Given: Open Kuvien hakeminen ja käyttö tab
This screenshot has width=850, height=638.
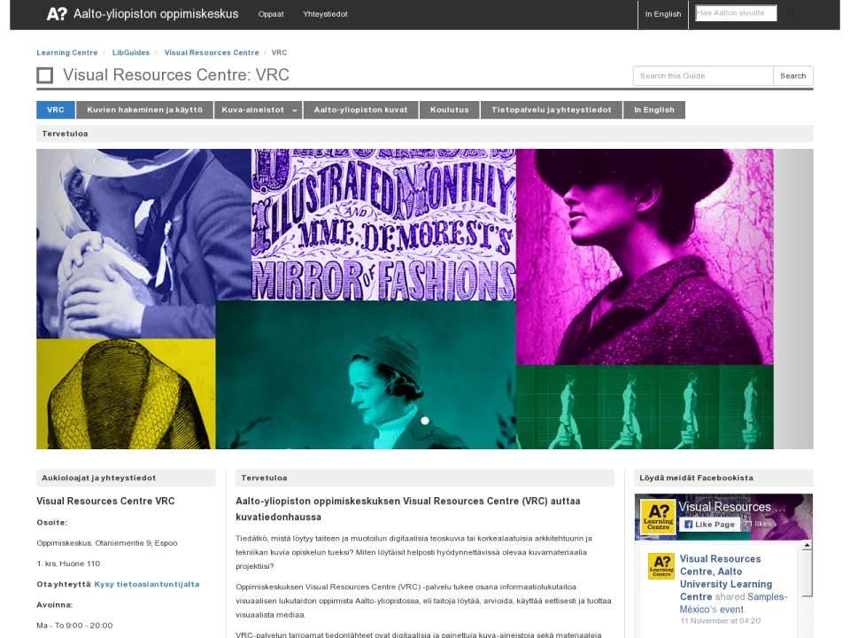Looking at the screenshot, I should (x=144, y=110).
